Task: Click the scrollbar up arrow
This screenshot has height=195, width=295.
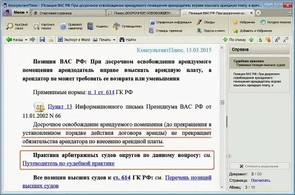Action: point(222,48)
